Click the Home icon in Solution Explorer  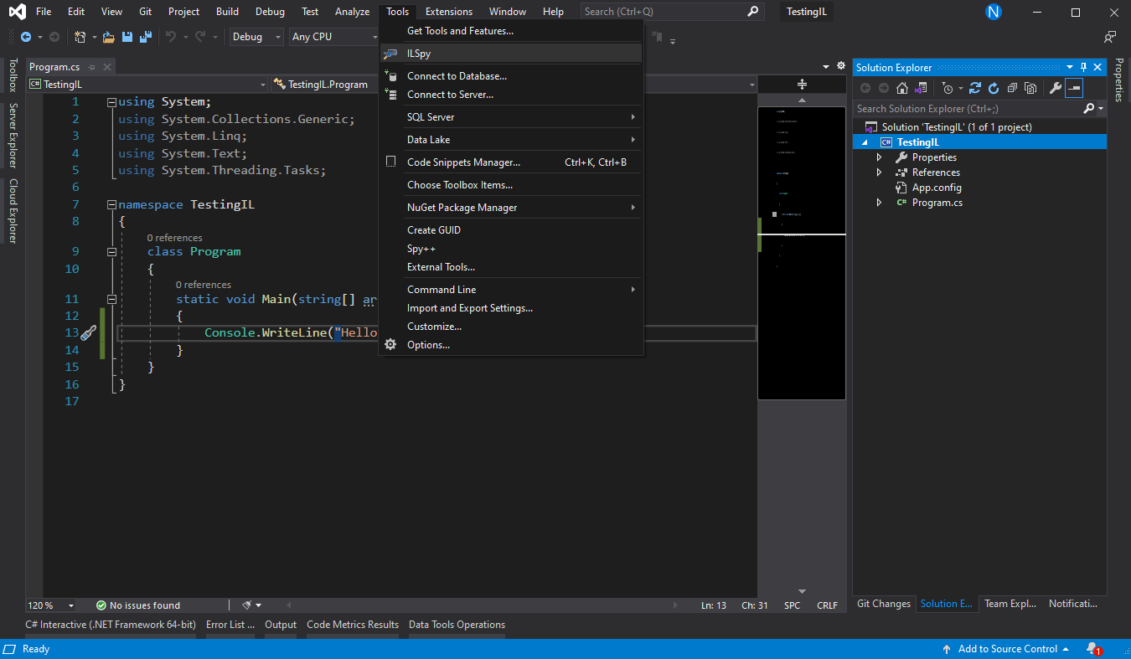902,88
